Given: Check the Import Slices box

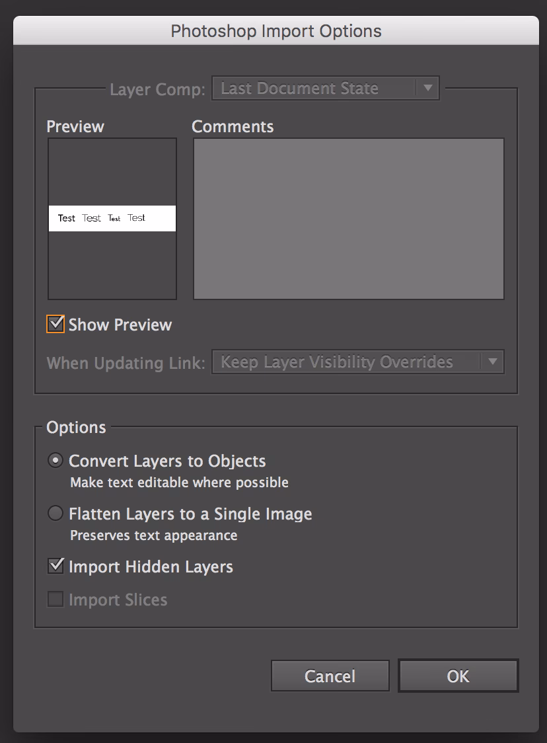Looking at the screenshot, I should pyautogui.click(x=55, y=600).
